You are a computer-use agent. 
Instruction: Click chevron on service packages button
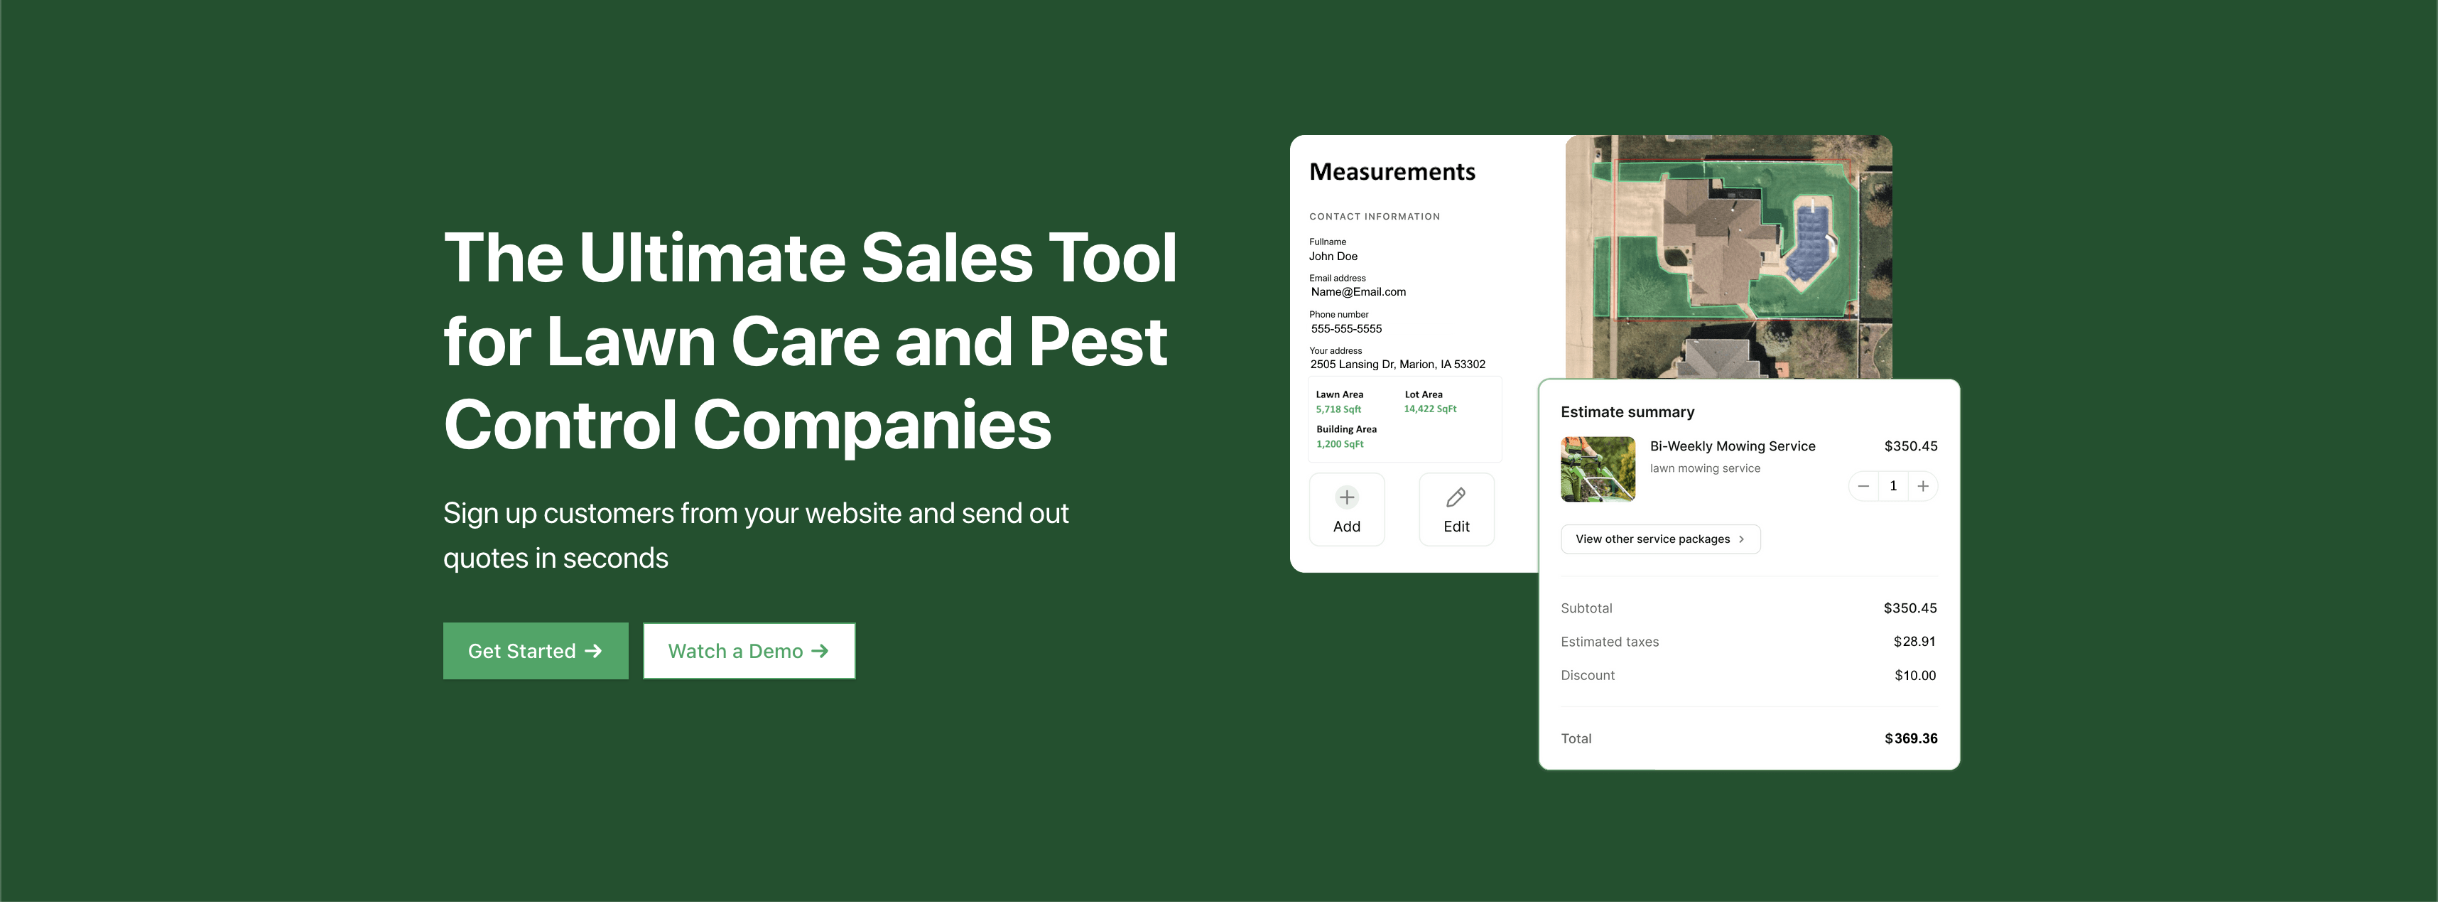(x=1741, y=539)
